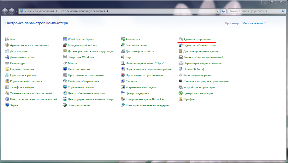Open Центр обновления Windows link
Viewport: 288px width, 163px height.
87,93
